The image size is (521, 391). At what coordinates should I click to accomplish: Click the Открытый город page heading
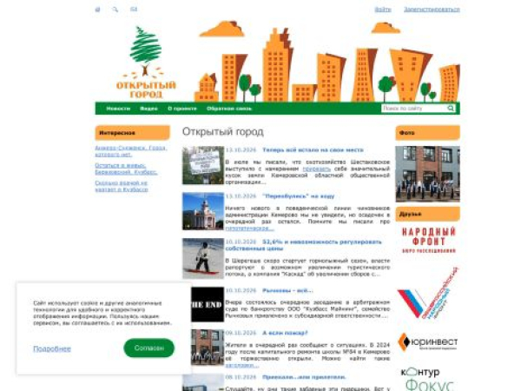223,132
